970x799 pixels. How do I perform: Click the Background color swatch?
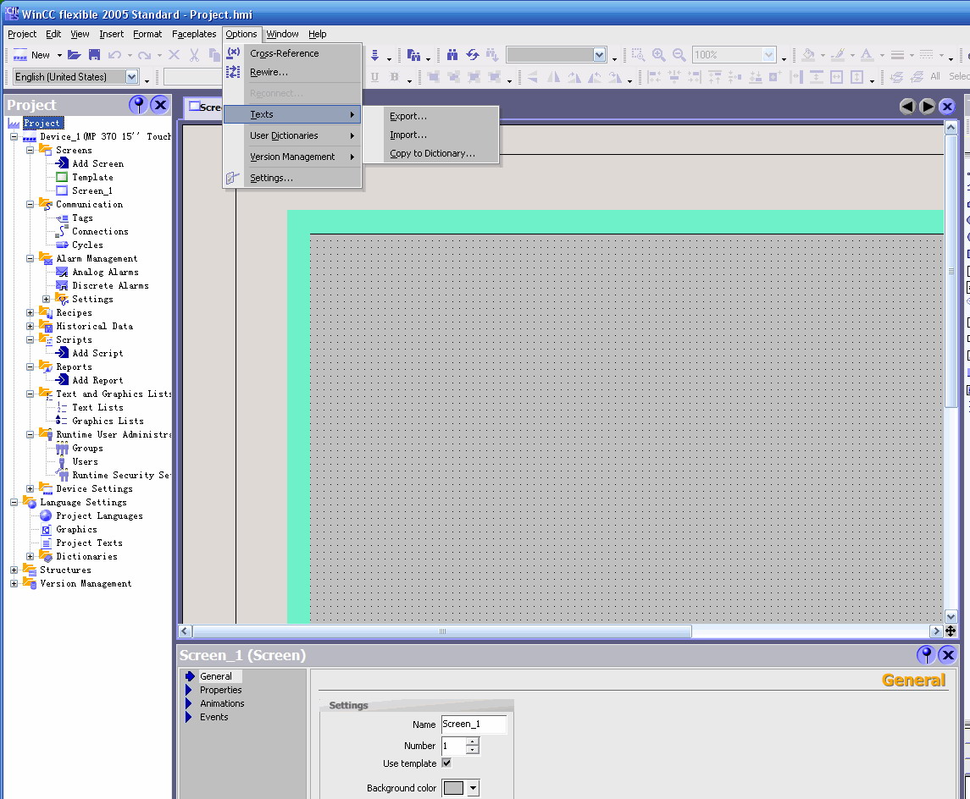click(453, 788)
